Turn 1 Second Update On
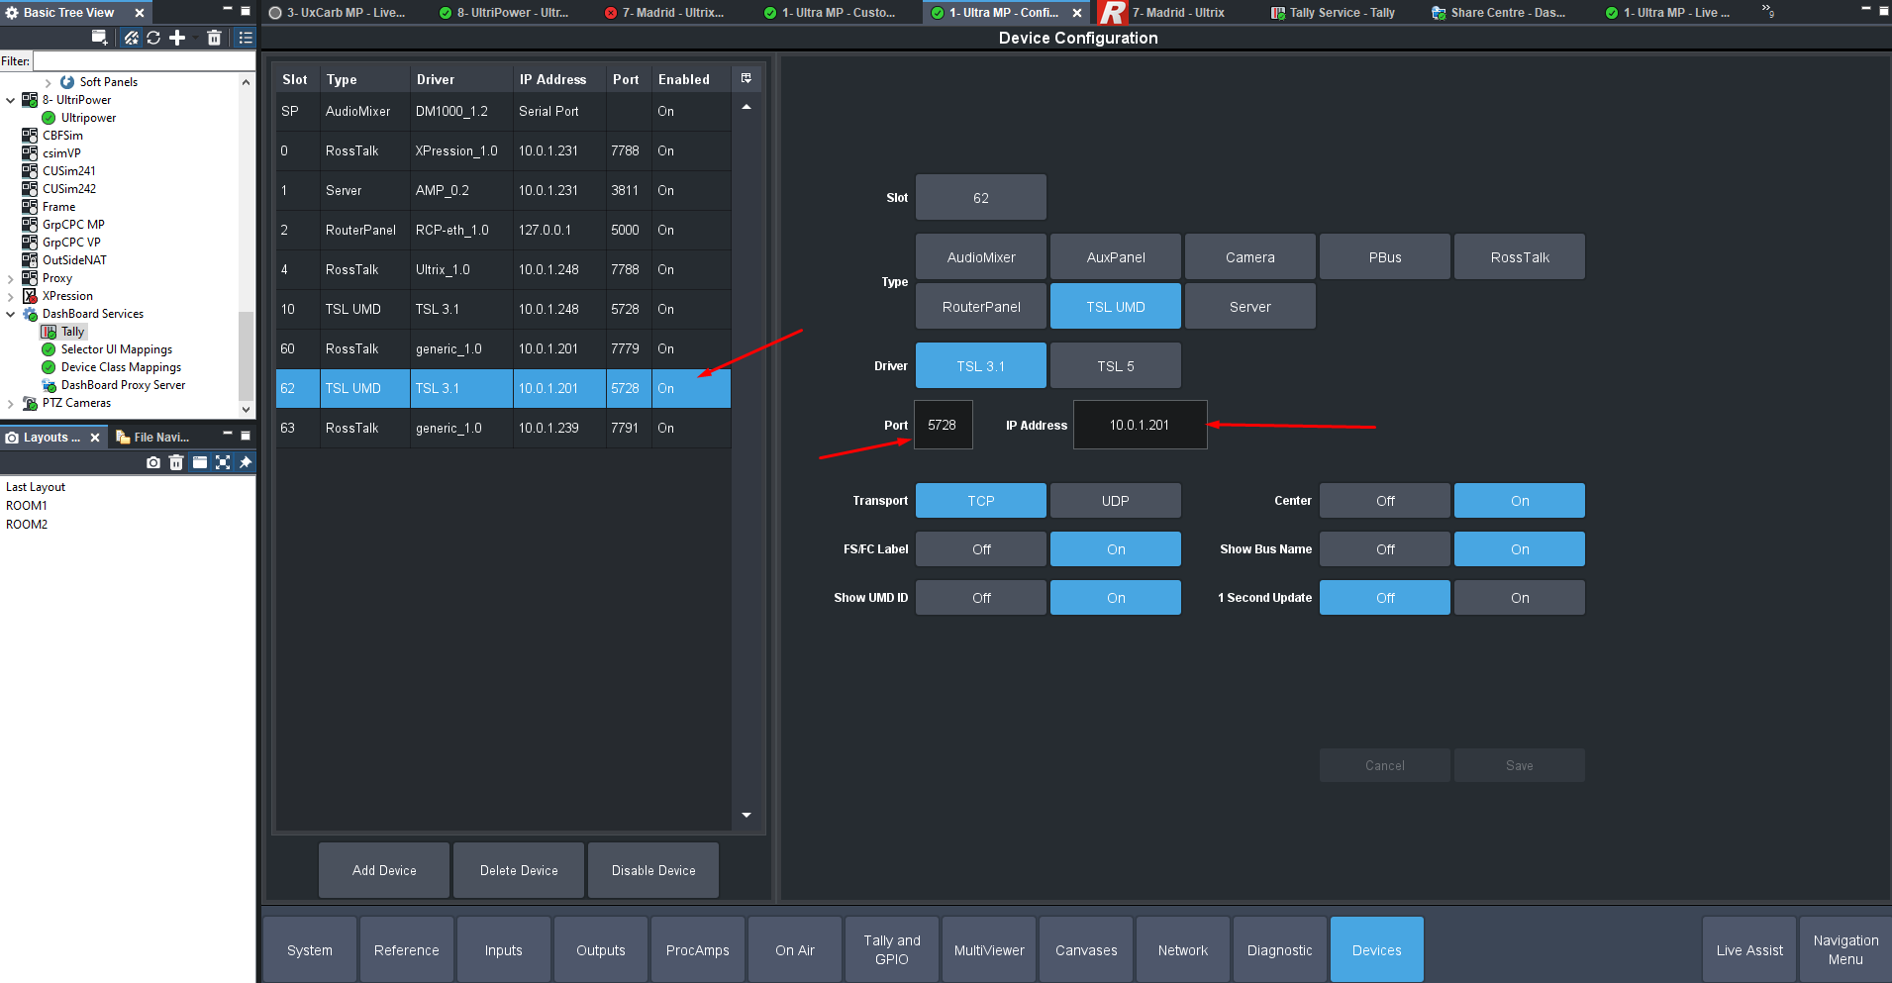 [x=1519, y=598]
